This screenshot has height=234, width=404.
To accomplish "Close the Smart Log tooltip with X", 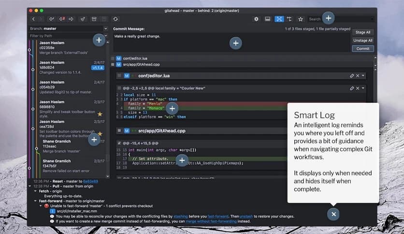I will tap(333, 214).
